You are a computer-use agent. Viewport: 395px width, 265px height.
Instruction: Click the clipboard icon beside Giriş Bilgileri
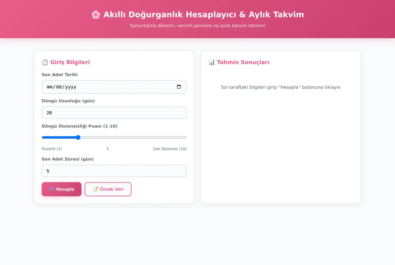tap(45, 62)
